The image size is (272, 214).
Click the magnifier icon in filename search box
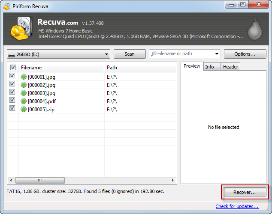(154, 54)
